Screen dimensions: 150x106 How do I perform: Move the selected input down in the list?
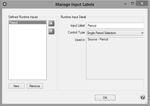pos(51,31)
